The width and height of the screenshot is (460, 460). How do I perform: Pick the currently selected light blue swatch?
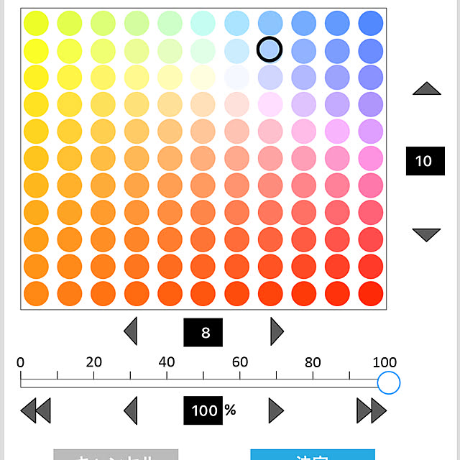[270, 50]
